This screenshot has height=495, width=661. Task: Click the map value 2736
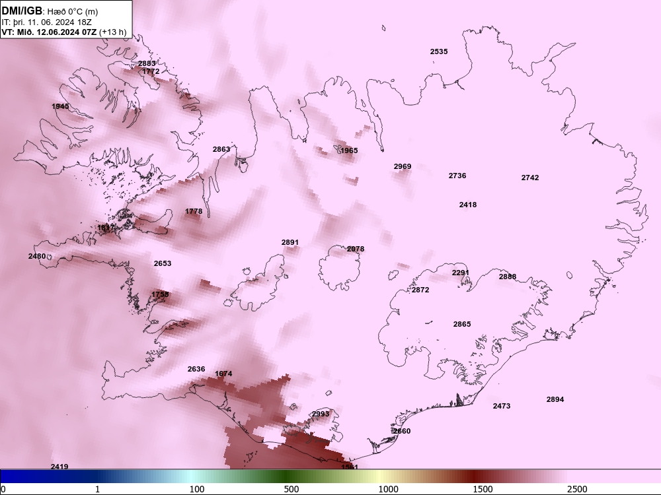pos(457,176)
